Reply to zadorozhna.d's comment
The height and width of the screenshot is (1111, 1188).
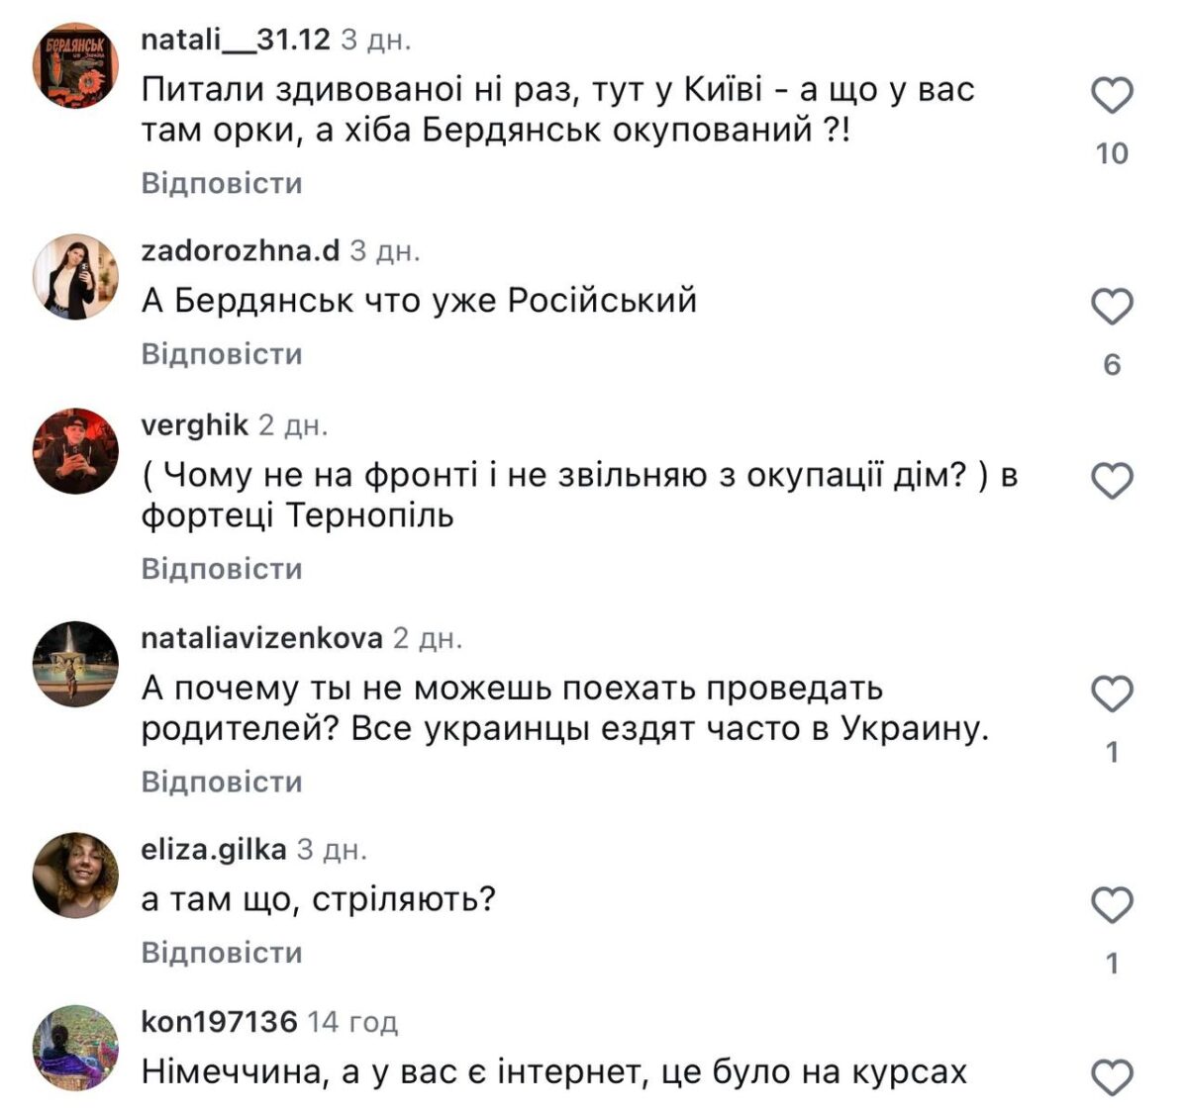click(x=222, y=354)
